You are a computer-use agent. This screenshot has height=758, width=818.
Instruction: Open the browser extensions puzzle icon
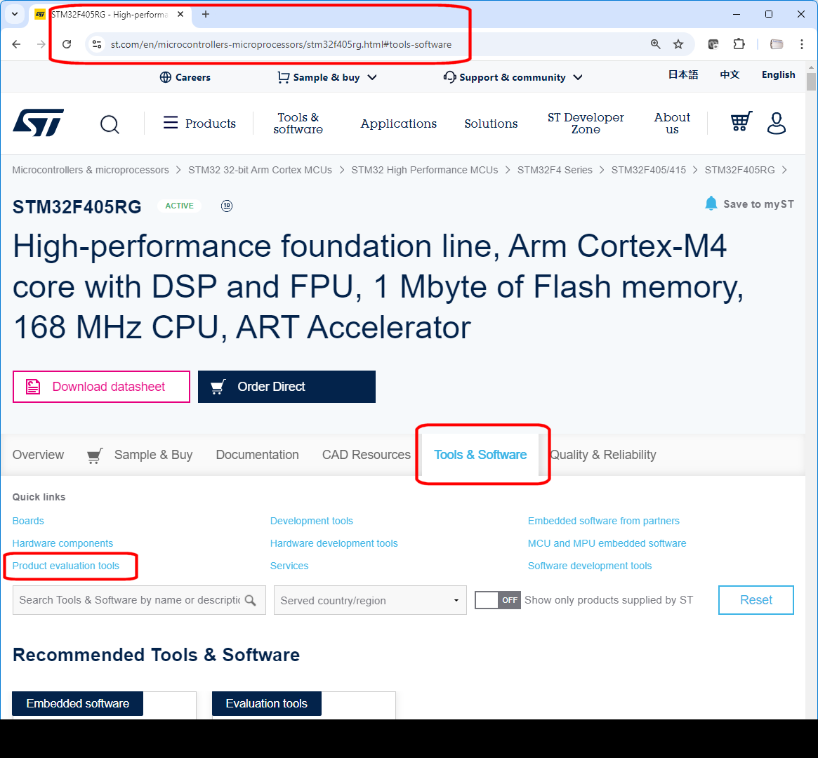tap(739, 44)
